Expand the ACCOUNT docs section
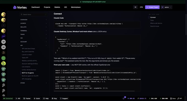187x101 pixels. click(33, 42)
